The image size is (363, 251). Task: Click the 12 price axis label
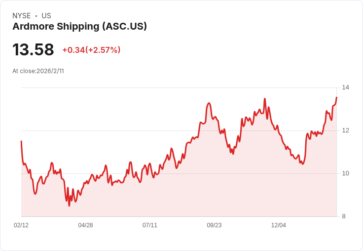tap(345, 130)
